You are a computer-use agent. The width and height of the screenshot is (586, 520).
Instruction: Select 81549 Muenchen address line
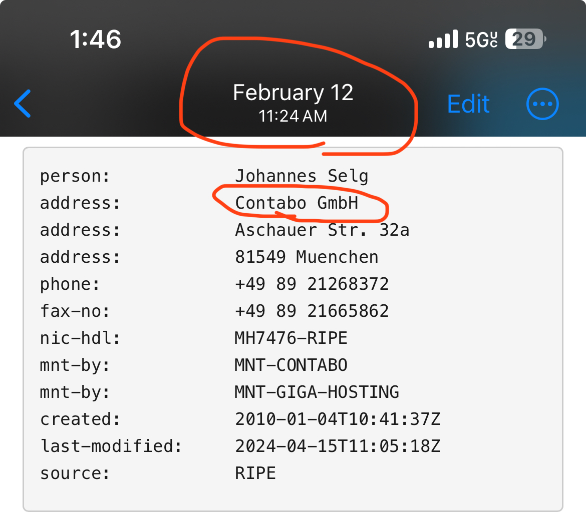(x=307, y=257)
